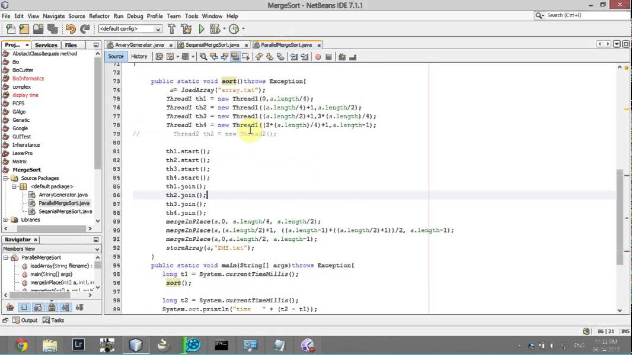Uncomment selected lines icon
The height and width of the screenshot is (355, 632).
coord(353,57)
